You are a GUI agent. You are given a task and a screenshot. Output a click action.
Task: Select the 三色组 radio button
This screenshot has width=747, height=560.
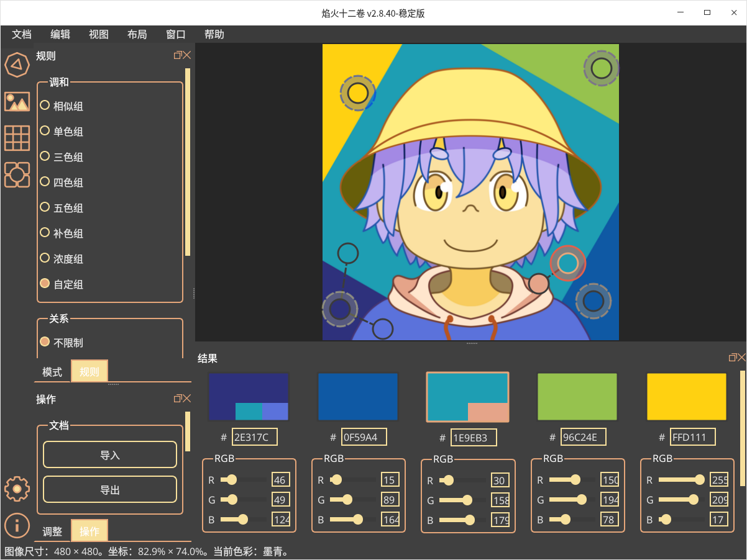45,156
